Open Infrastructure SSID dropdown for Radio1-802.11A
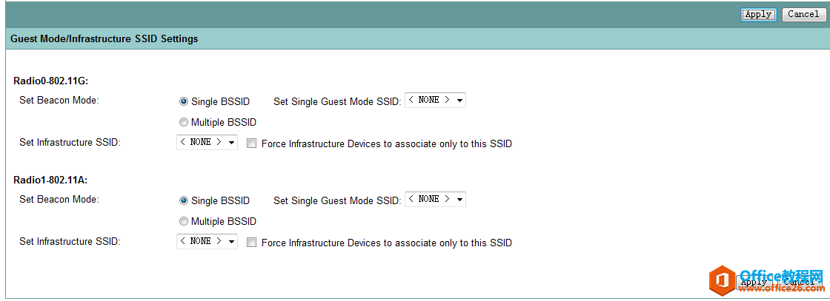The height and width of the screenshot is (301, 830). pyautogui.click(x=207, y=241)
